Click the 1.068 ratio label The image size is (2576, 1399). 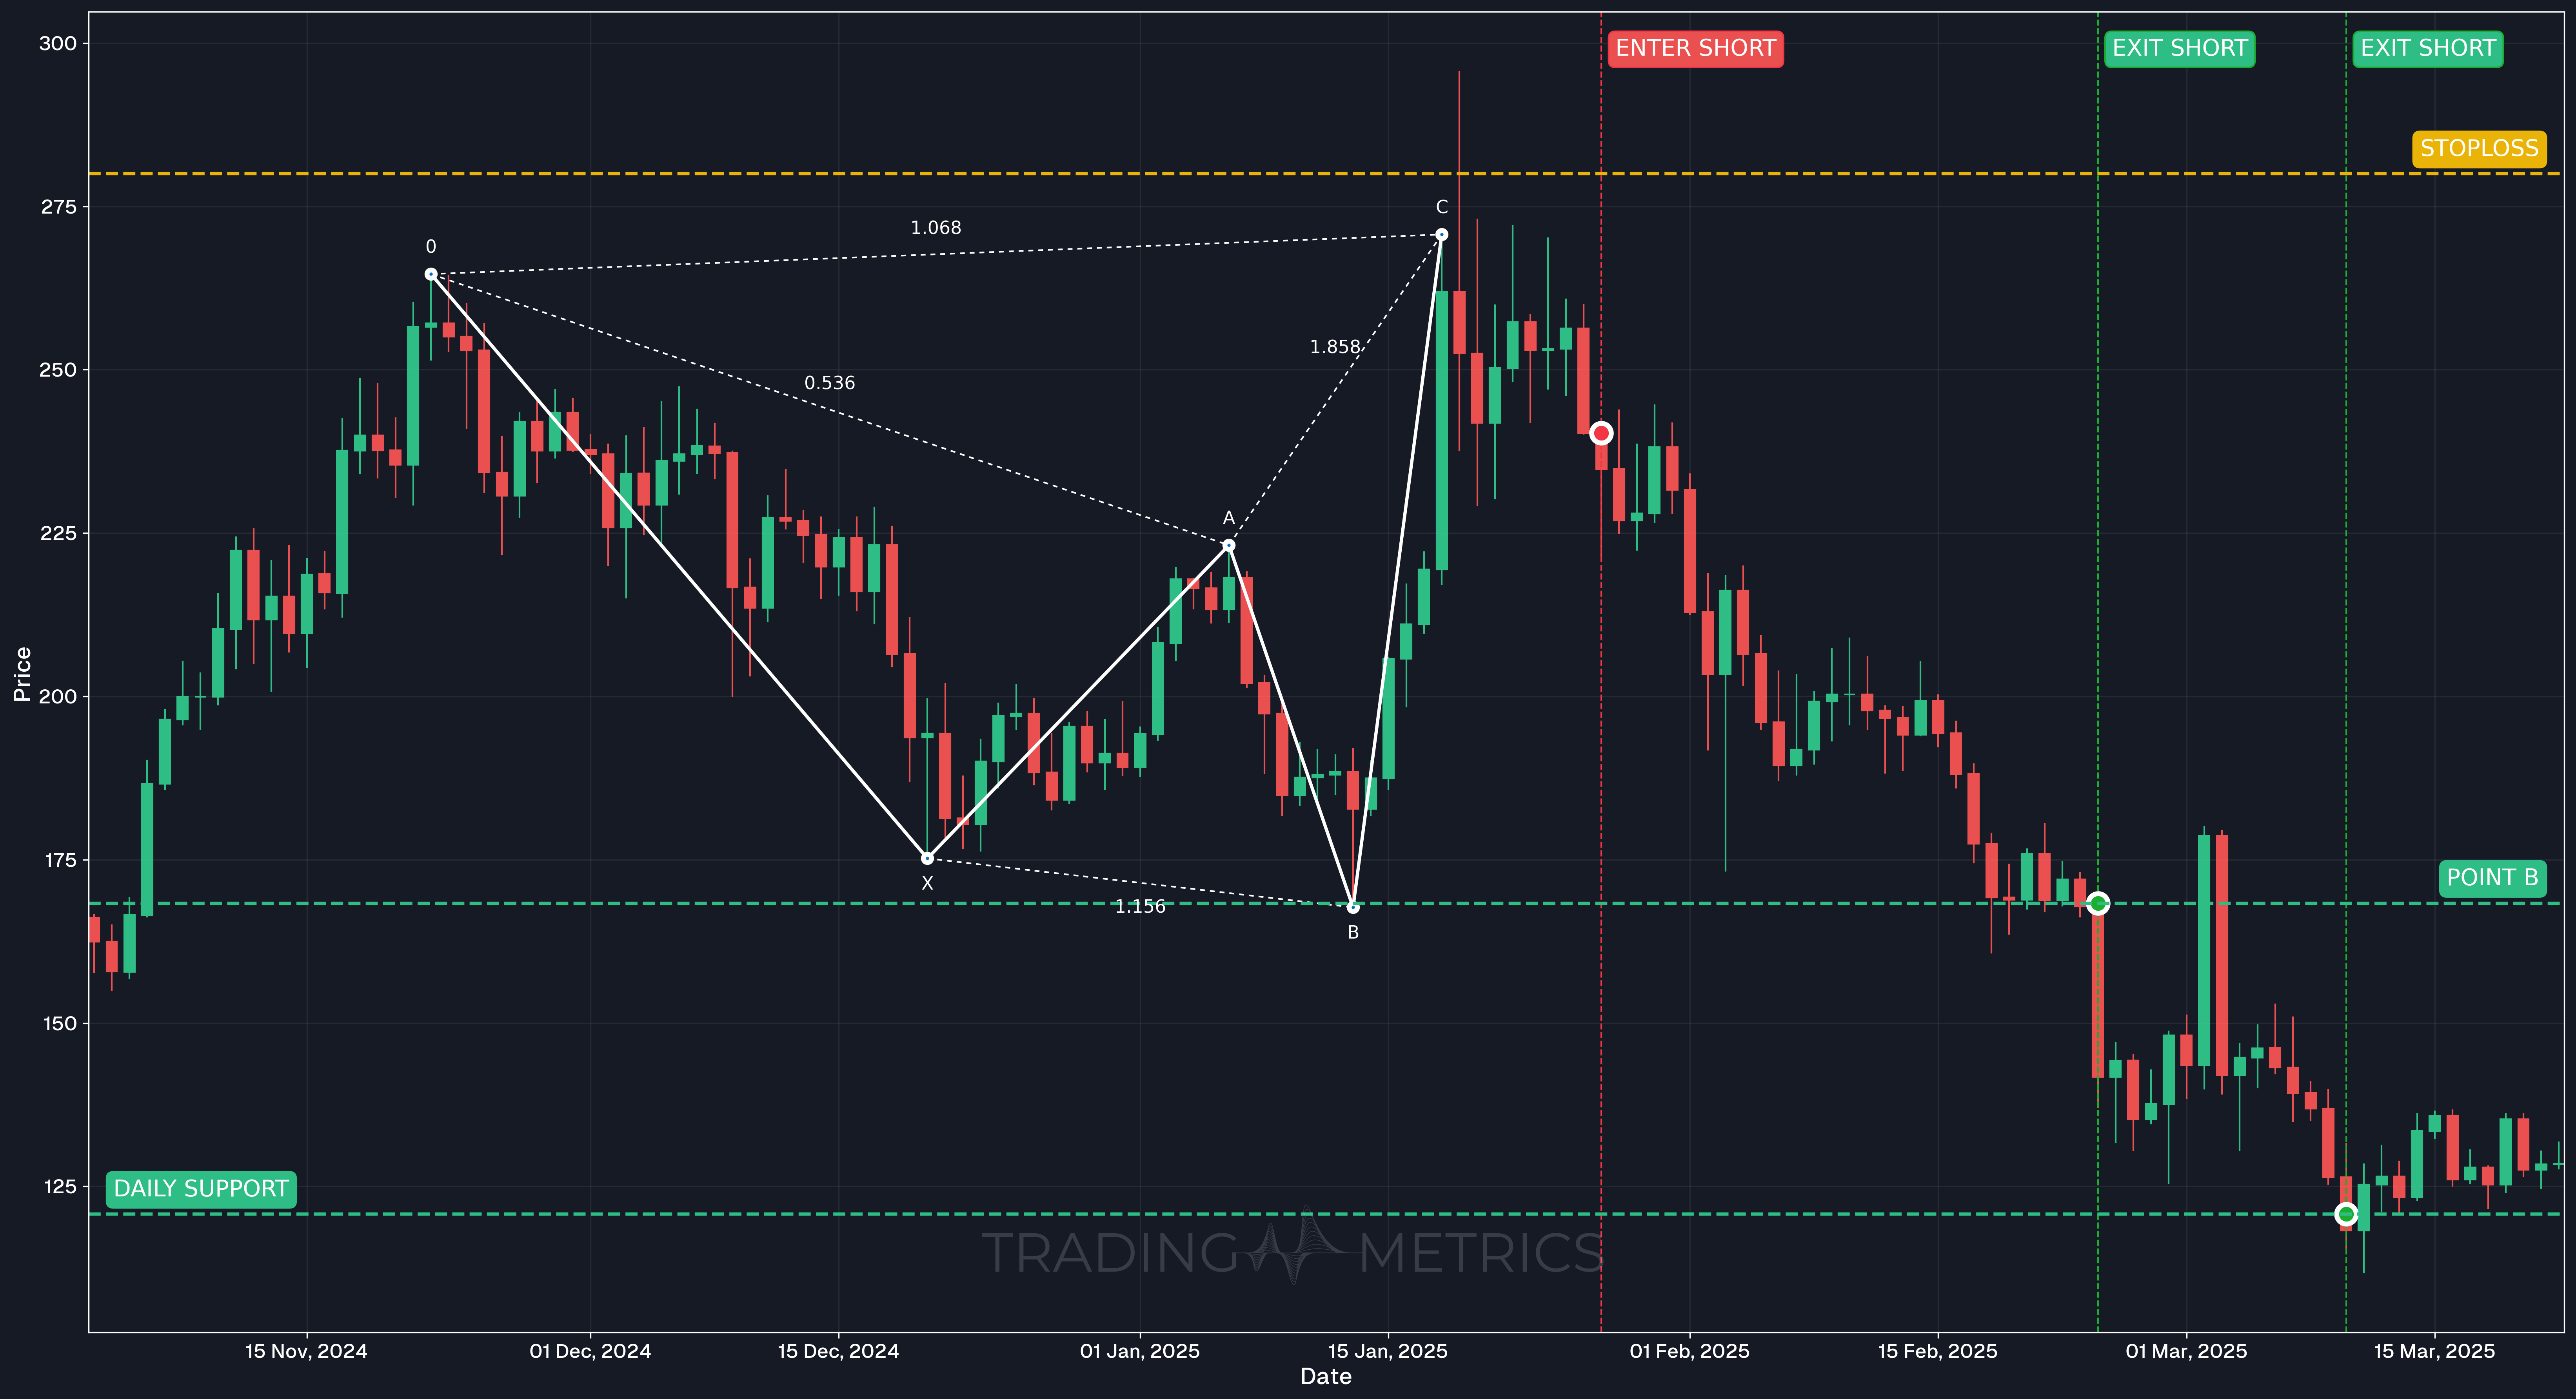(x=936, y=228)
